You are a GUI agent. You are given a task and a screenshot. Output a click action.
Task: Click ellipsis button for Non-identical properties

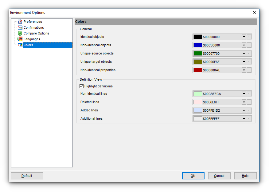(x=249, y=70)
